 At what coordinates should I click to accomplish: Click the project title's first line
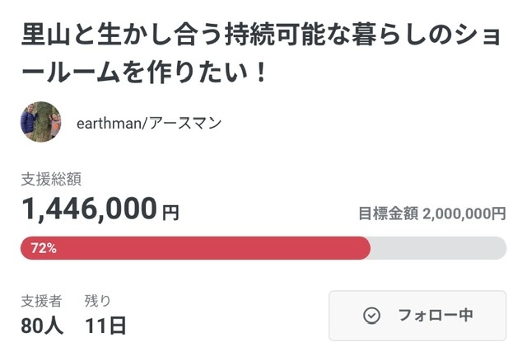point(262,36)
